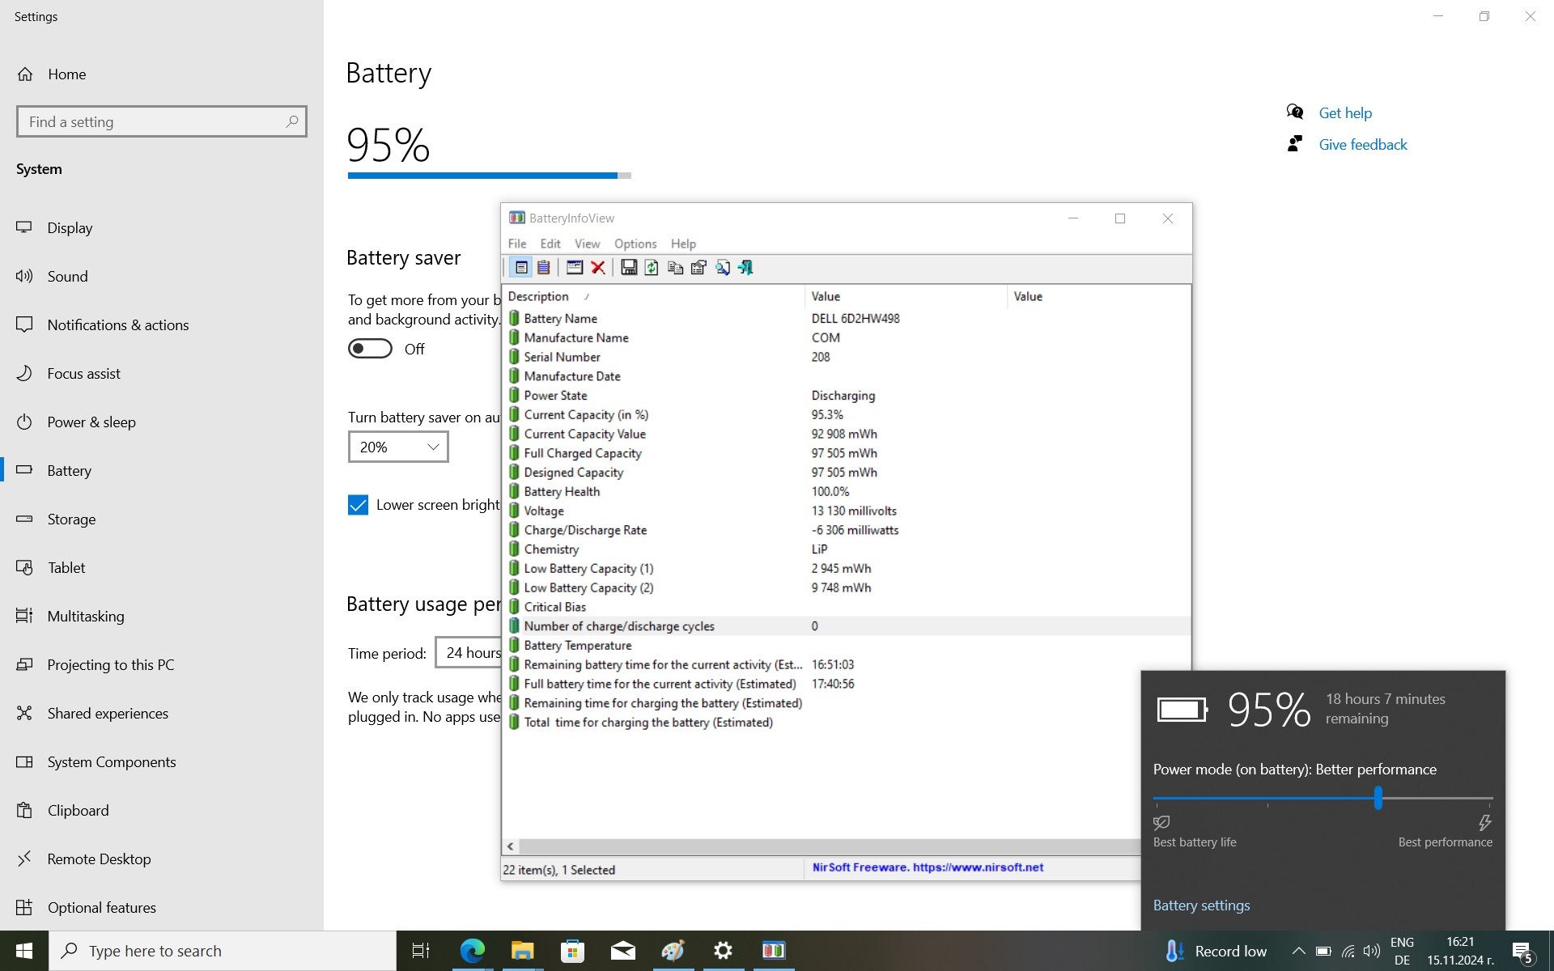This screenshot has height=971, width=1554.
Task: Open Projecting to this PC settings
Action: 162,665
